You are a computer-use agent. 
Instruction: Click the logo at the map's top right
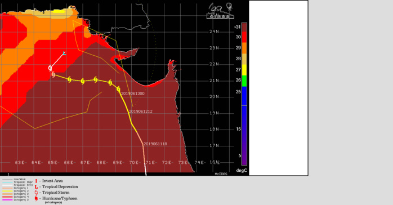(220, 11)
